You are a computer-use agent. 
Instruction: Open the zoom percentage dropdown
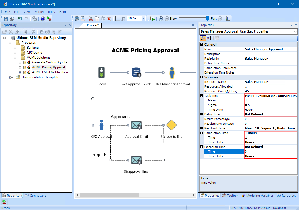tap(143, 19)
